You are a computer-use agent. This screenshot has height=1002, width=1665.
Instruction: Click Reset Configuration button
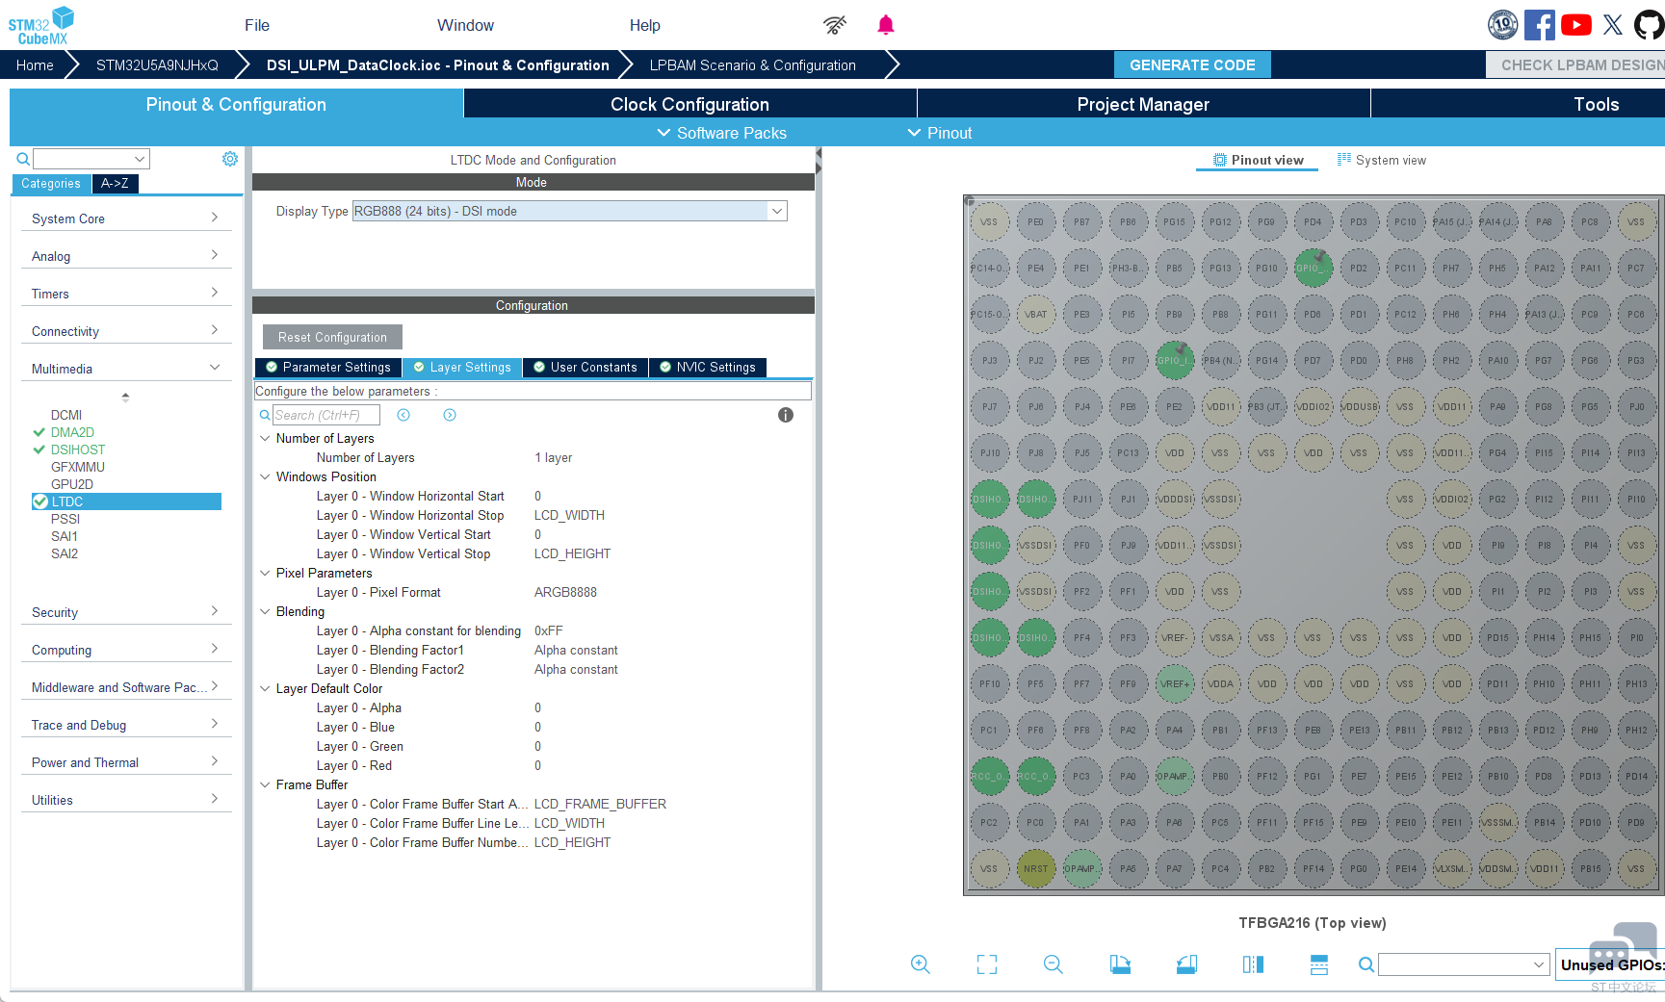[332, 337]
